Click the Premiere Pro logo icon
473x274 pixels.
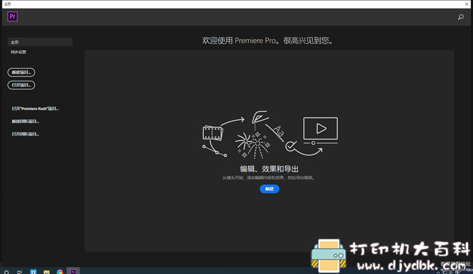tap(12, 17)
